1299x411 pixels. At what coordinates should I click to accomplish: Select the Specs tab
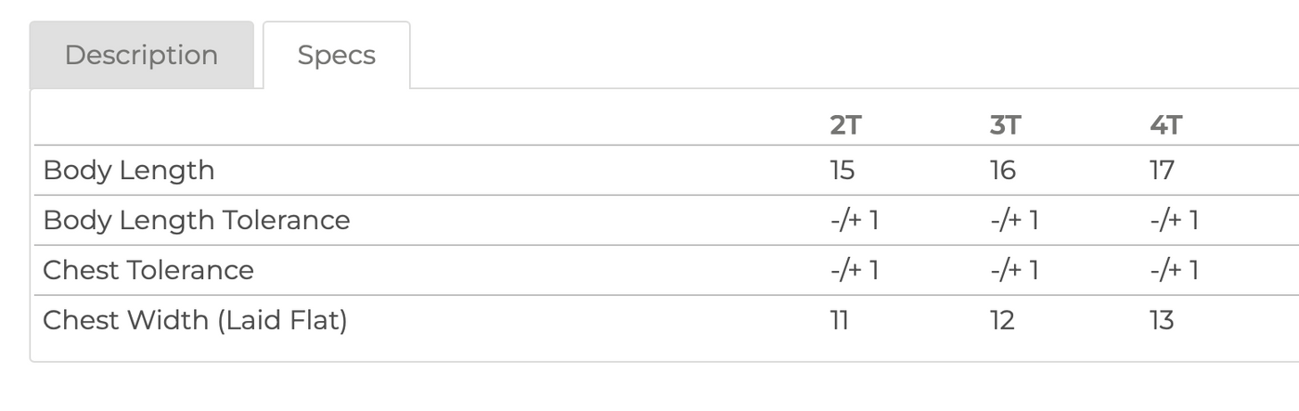(336, 55)
